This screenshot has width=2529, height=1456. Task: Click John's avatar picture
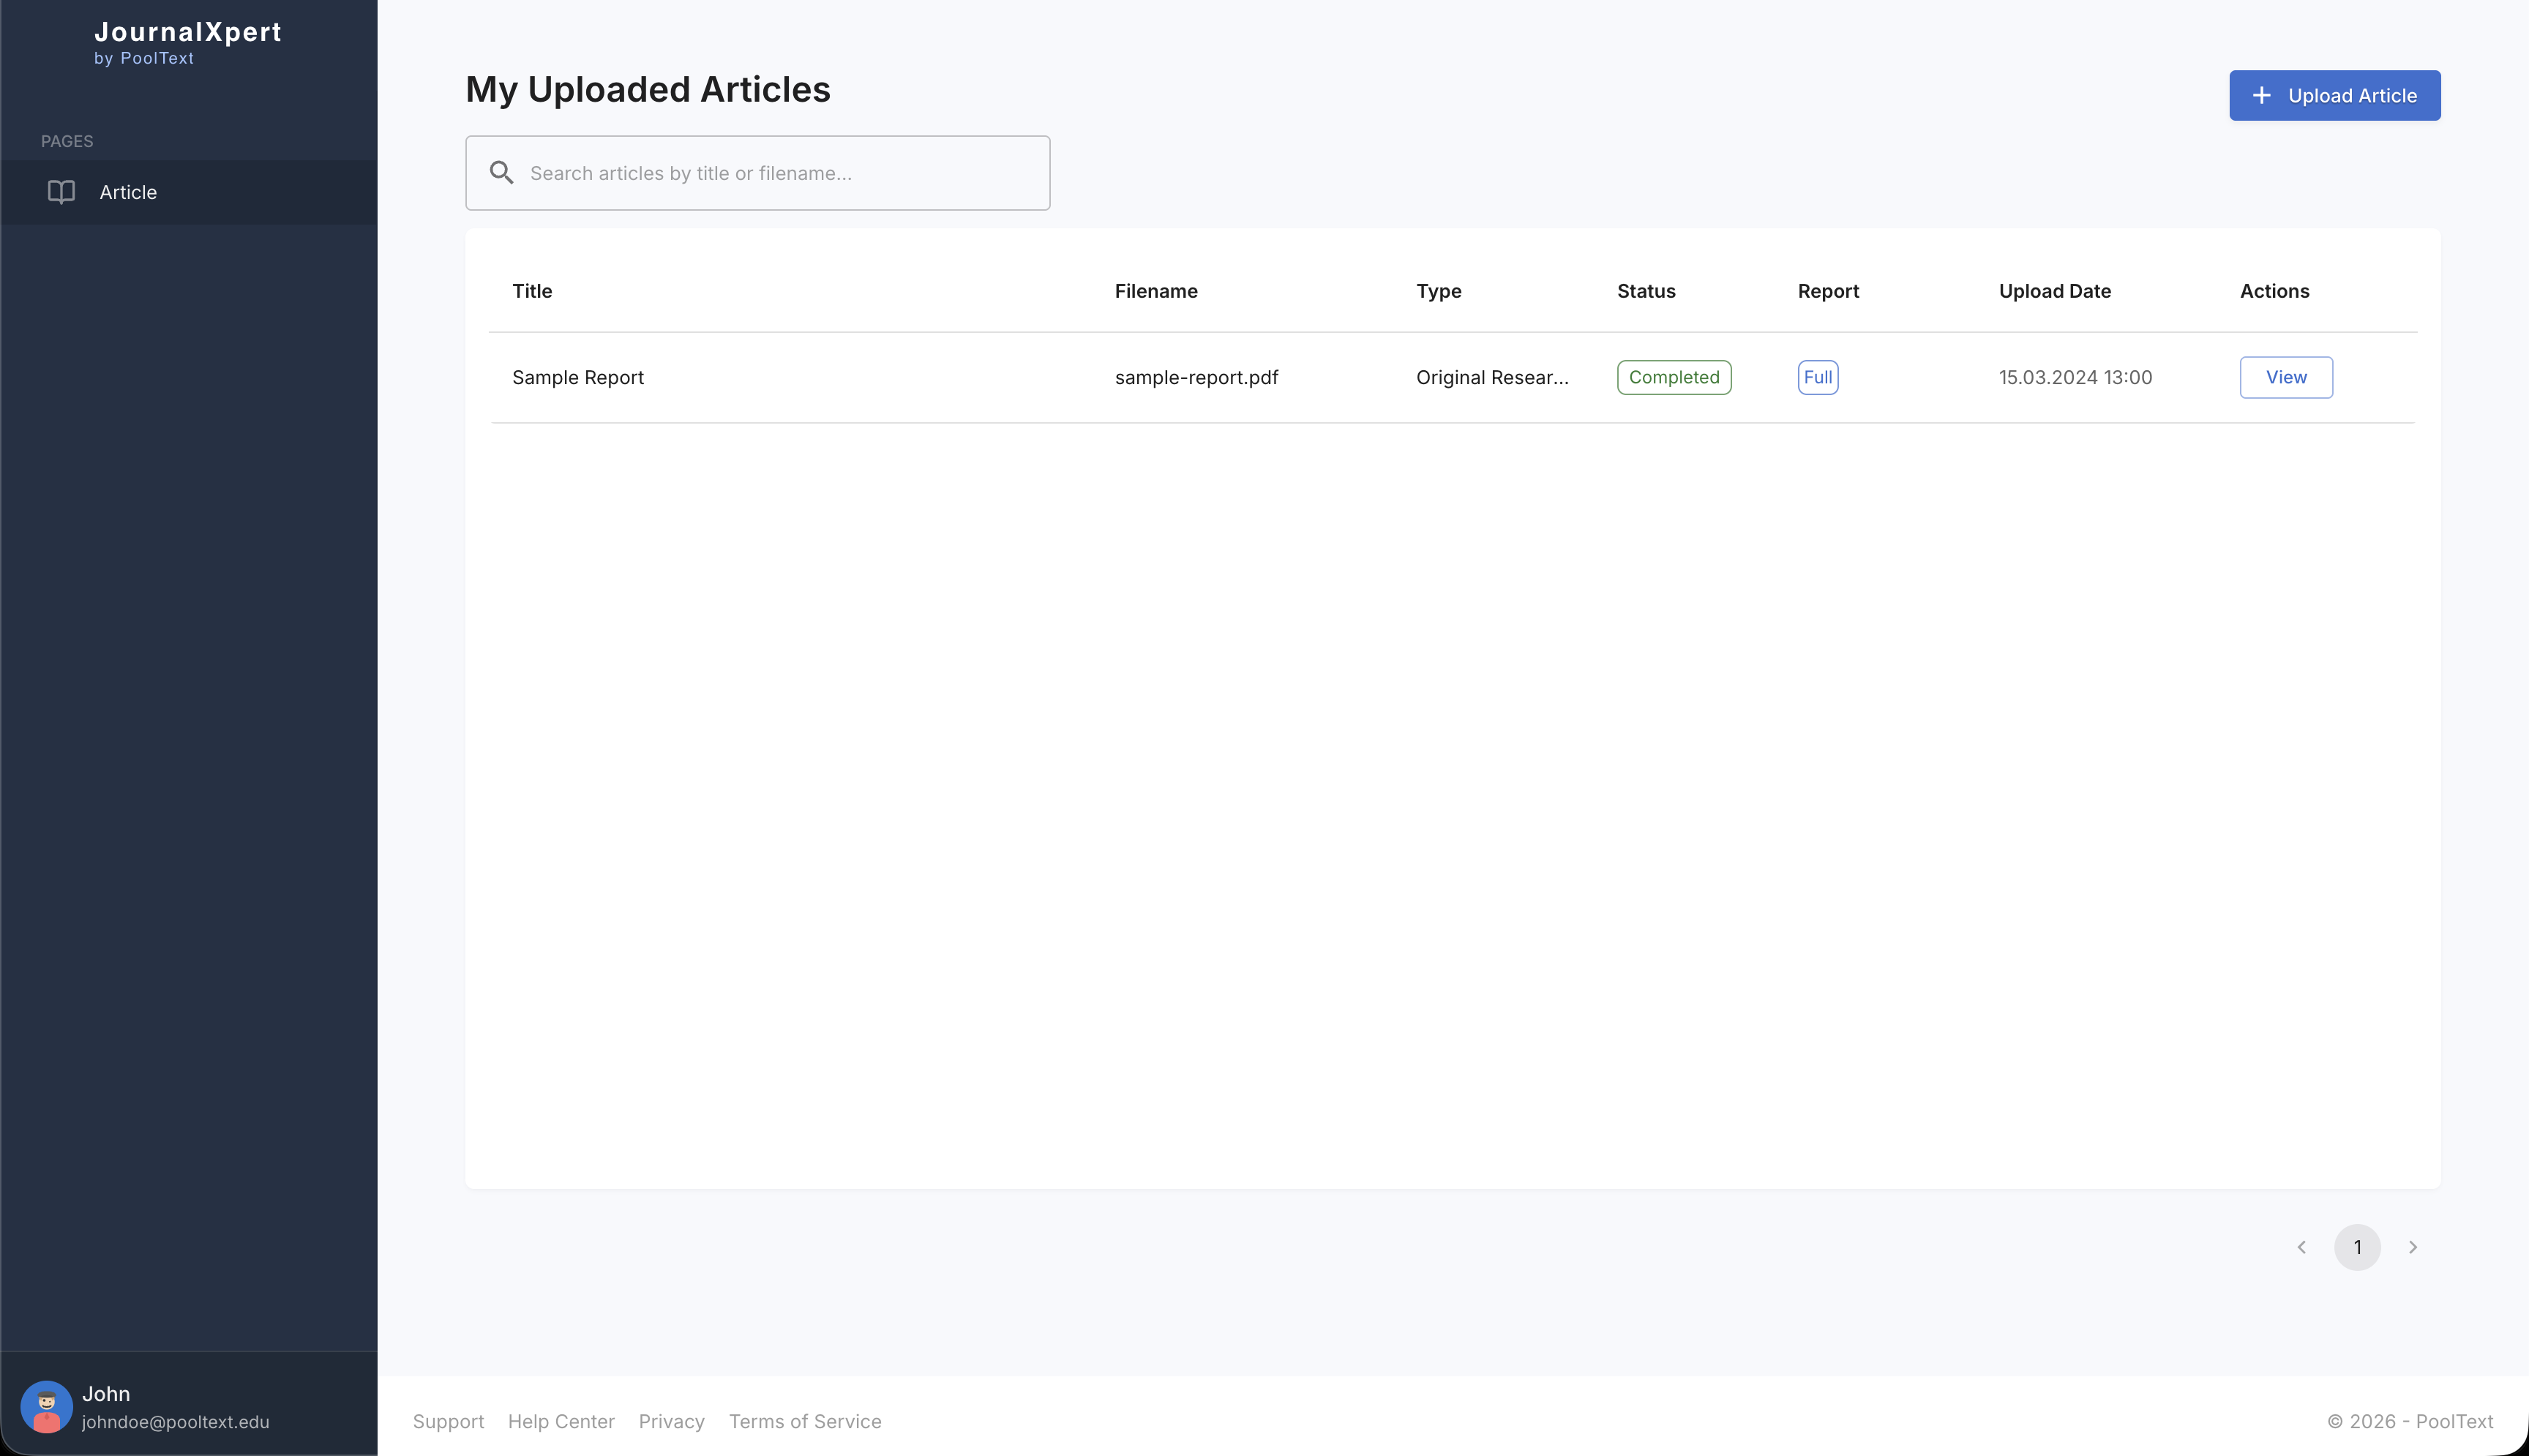[46, 1407]
